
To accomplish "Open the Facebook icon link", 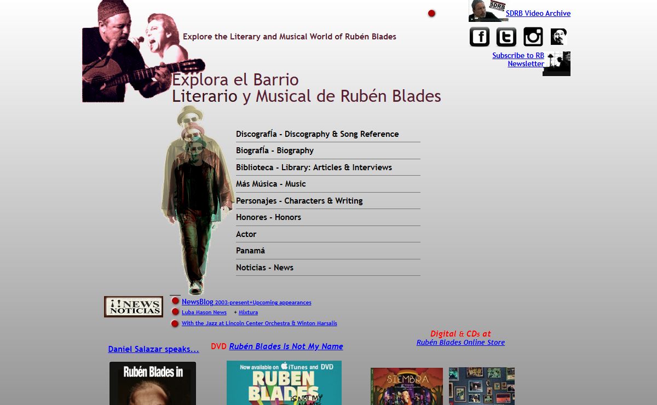I will pos(480,37).
